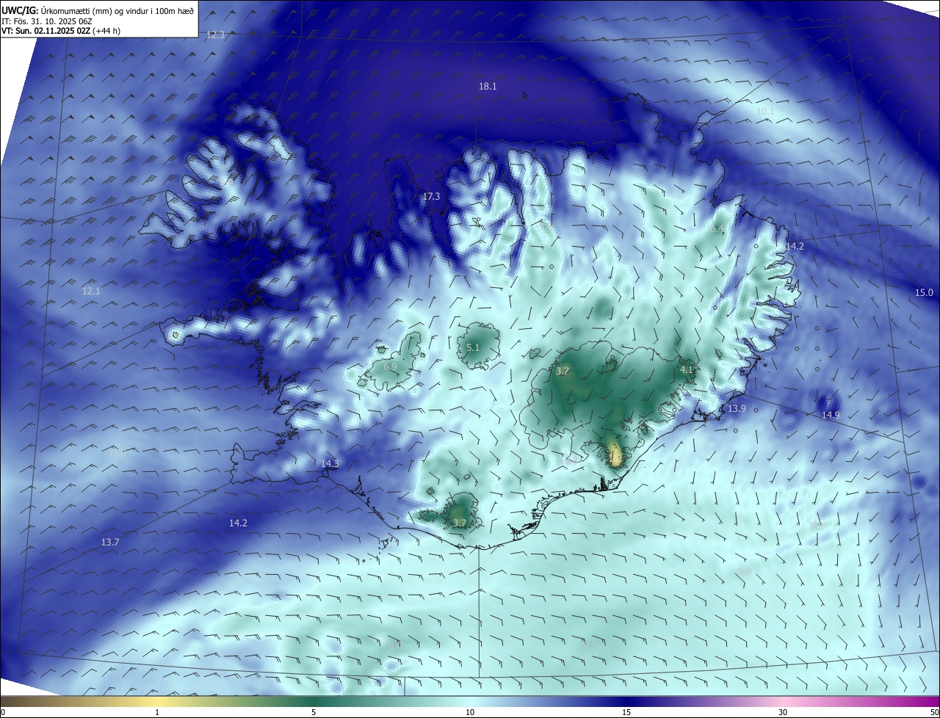Viewport: 940px width, 718px height.
Task: Click the 4.1 value on eastern Vatnajökull
Action: [687, 369]
